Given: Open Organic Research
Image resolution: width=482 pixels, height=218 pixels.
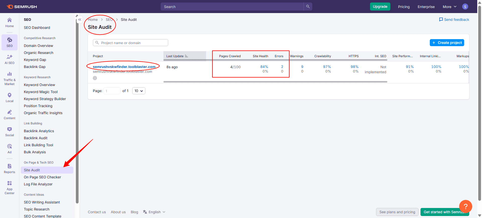Looking at the screenshot, I should 39,53.
